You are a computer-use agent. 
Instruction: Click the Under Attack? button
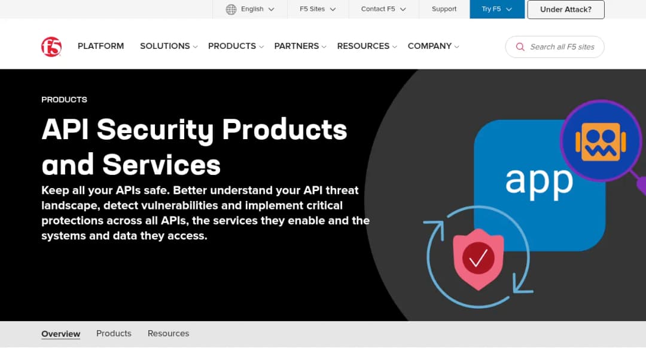coord(566,10)
